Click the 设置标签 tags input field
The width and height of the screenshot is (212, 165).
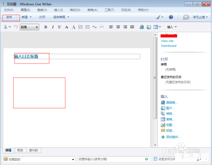[x=114, y=159]
